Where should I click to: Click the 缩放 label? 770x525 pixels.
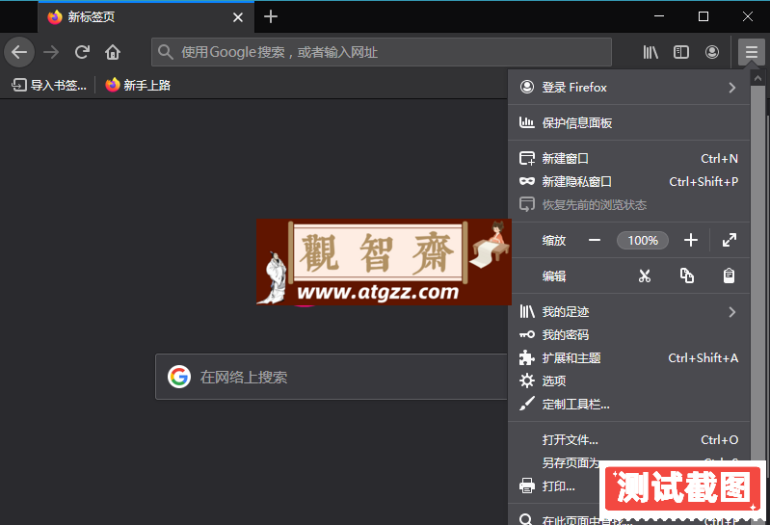(x=554, y=241)
